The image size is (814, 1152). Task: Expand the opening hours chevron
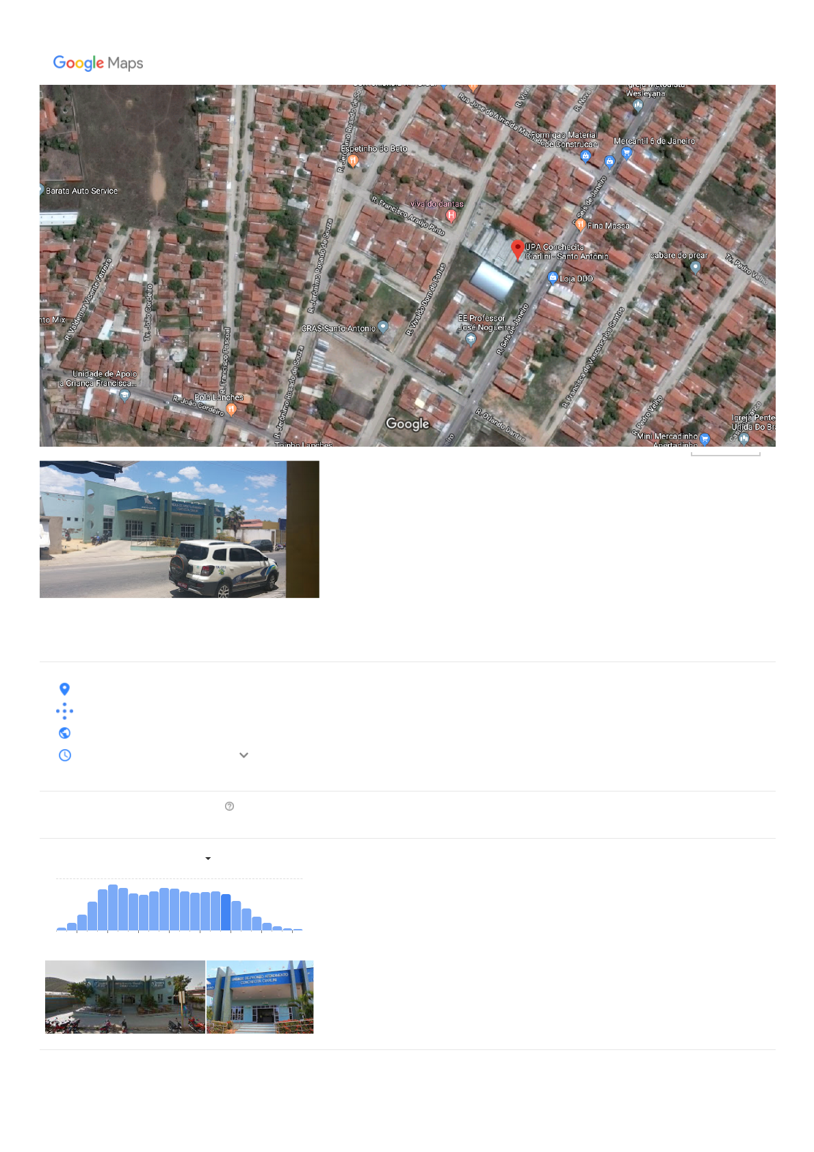point(244,755)
